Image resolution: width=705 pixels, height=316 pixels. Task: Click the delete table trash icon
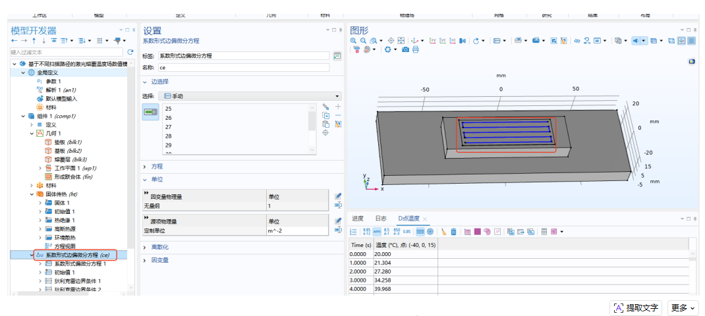454,232
